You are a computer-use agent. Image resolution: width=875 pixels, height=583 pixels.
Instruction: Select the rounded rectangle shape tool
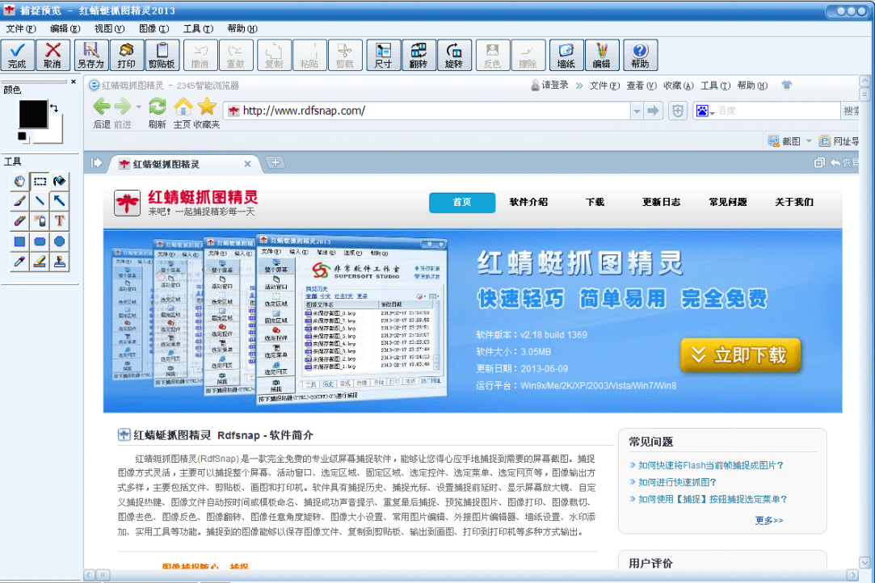click(40, 241)
